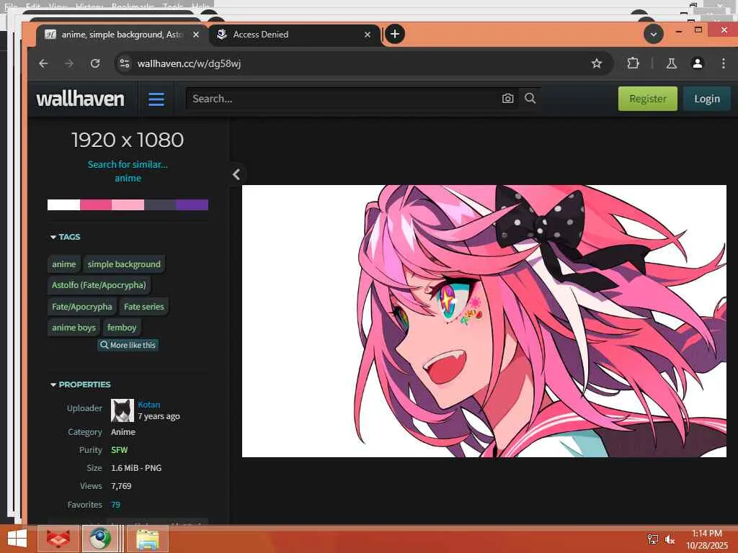The width and height of the screenshot is (738, 553).
Task: Close the Access Denied tab
Action: [368, 35]
